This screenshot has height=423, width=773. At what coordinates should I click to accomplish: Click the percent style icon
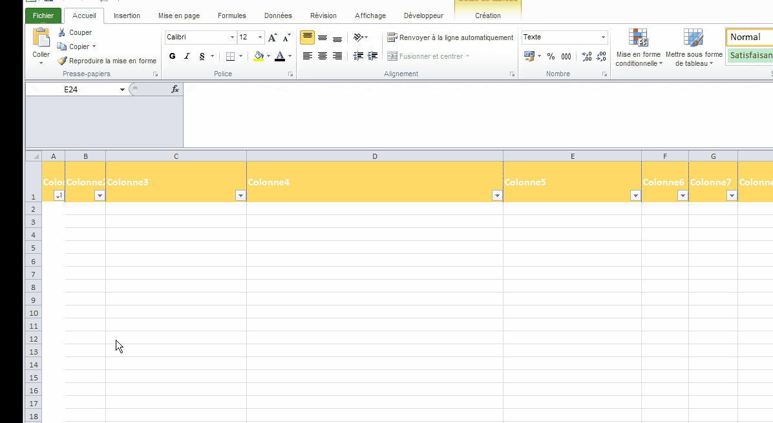(x=551, y=56)
